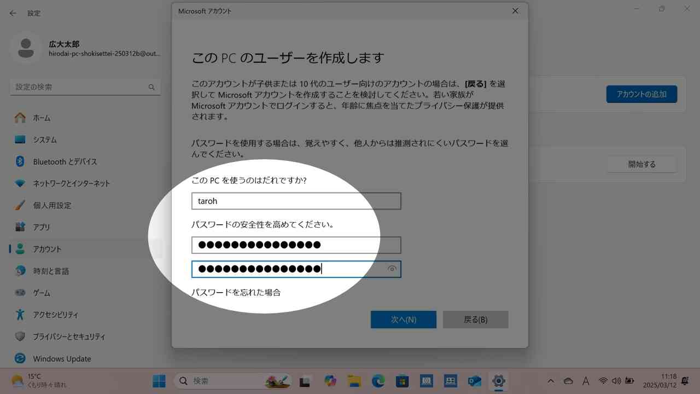The height and width of the screenshot is (394, 700).
Task: Launch Microsoft Edge from taskbar
Action: coord(378,381)
